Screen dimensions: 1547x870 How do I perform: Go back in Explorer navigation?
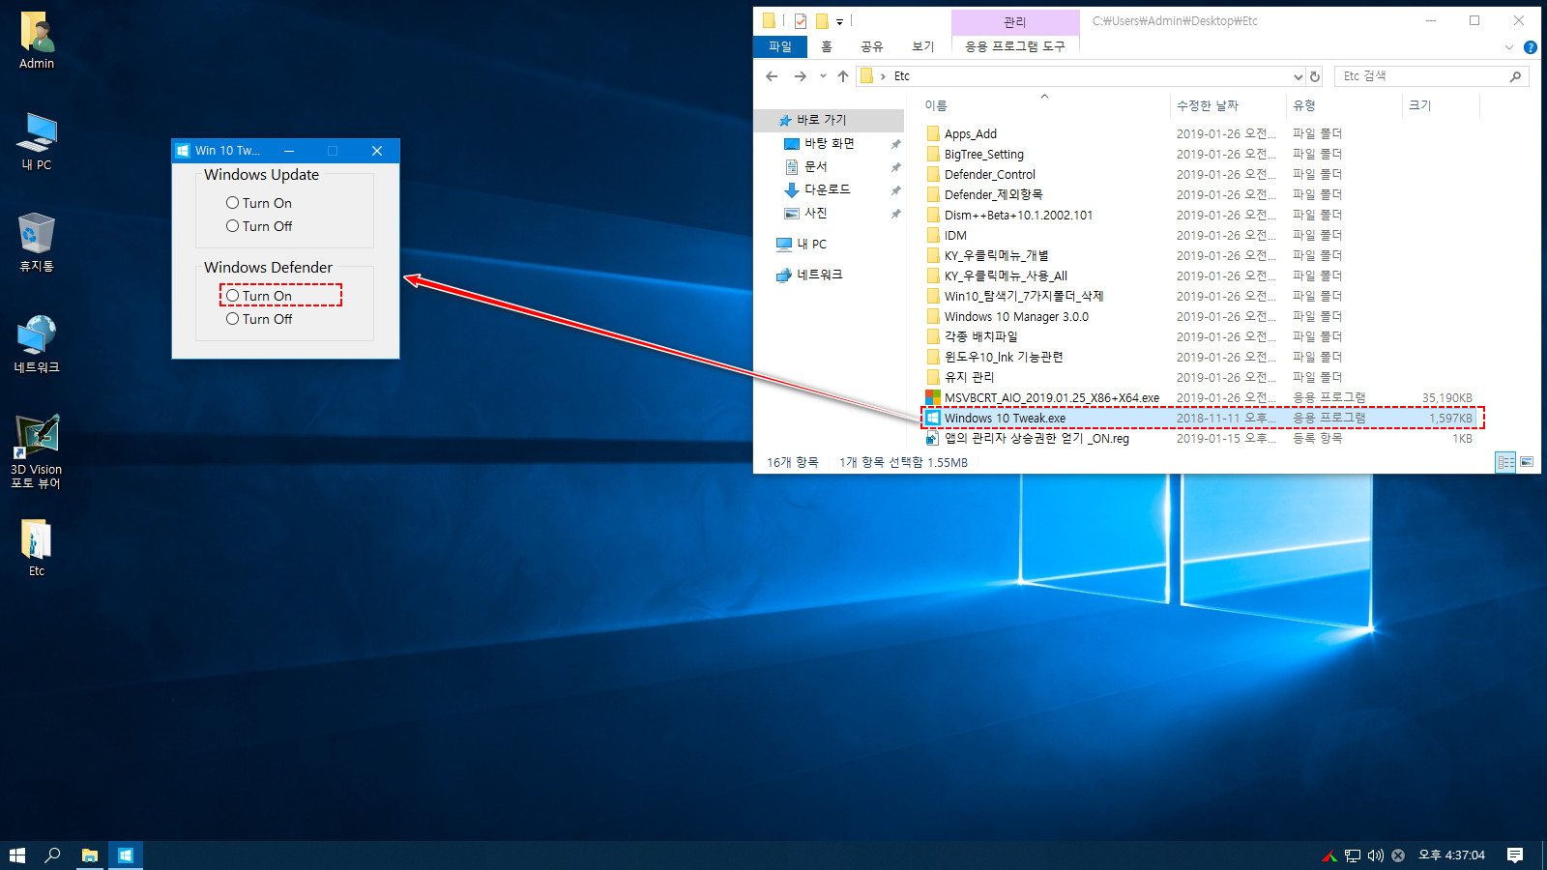[772, 76]
